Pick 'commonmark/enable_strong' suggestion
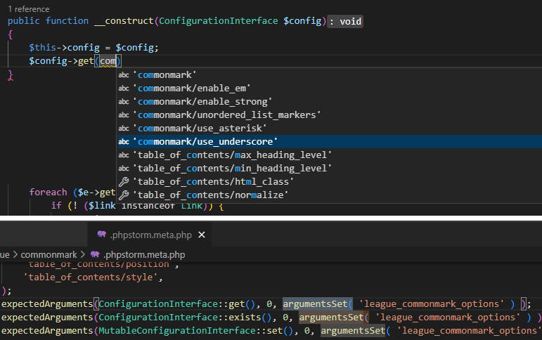The height and width of the screenshot is (340, 542). tap(329, 102)
